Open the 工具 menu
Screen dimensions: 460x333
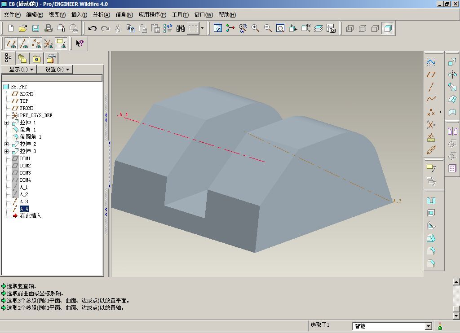(180, 15)
